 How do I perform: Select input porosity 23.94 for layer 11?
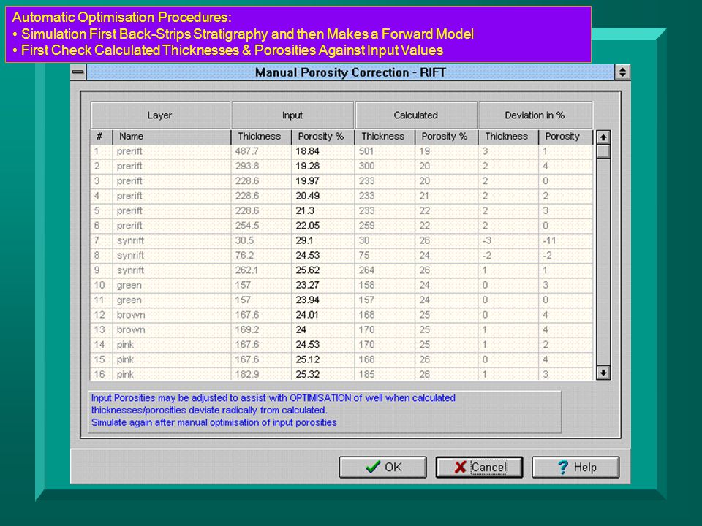(322, 300)
